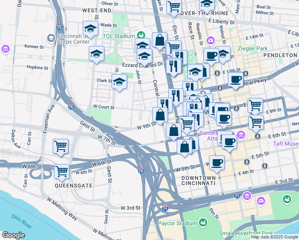This screenshot has width=299, height=240.
Task: Select the Ziegler Park label
Action: point(253,48)
